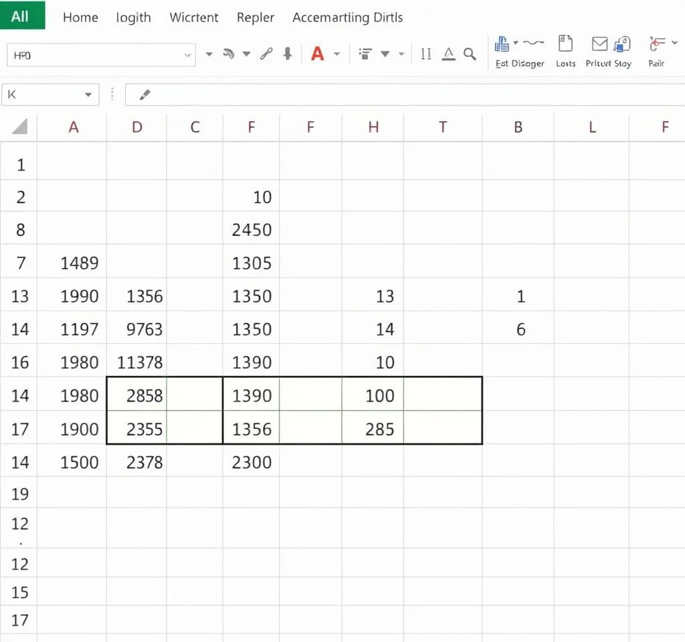Click the pin icon in the toolbar
685x642 pixels.
pyautogui.click(x=288, y=54)
